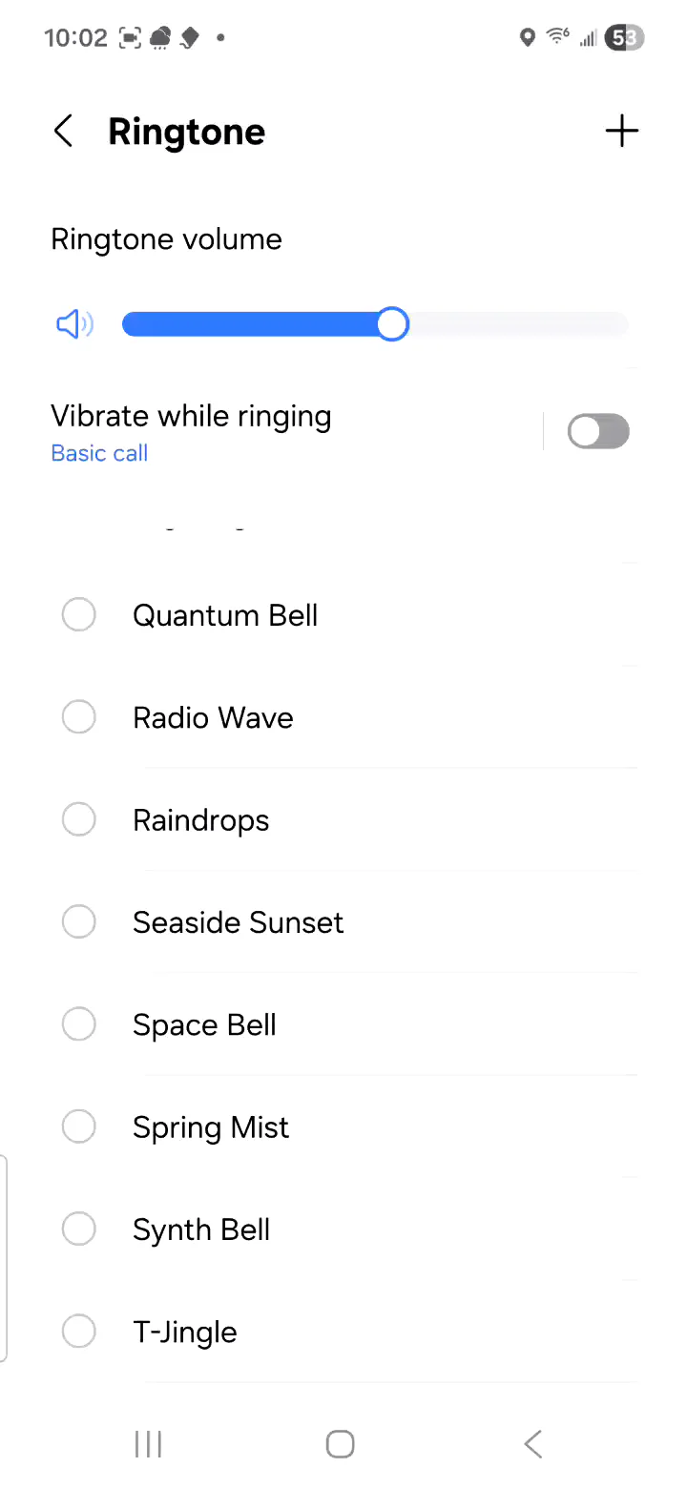Tap the Vibrate while ringing label
This screenshot has height=1488, width=687.
tap(191, 417)
